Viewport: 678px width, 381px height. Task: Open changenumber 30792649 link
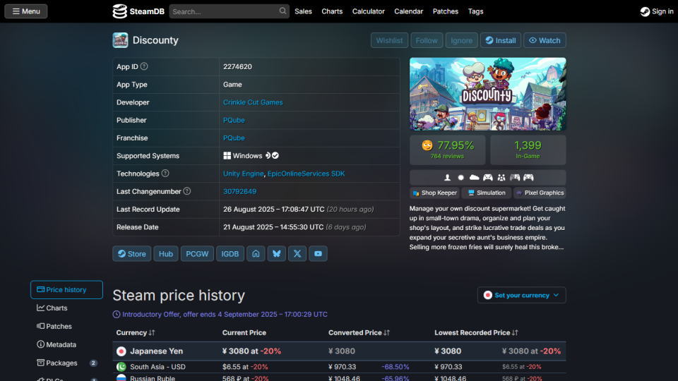pyautogui.click(x=239, y=191)
